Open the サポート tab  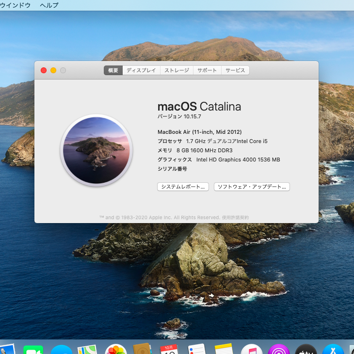[x=207, y=70]
